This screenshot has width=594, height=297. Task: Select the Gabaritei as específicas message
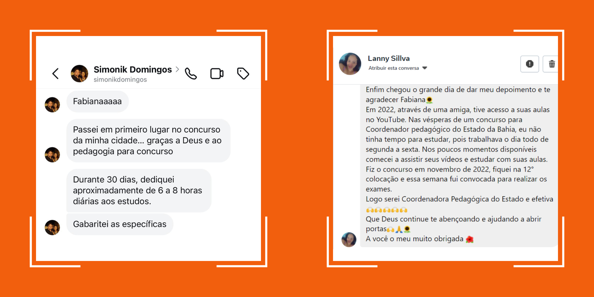[120, 224]
